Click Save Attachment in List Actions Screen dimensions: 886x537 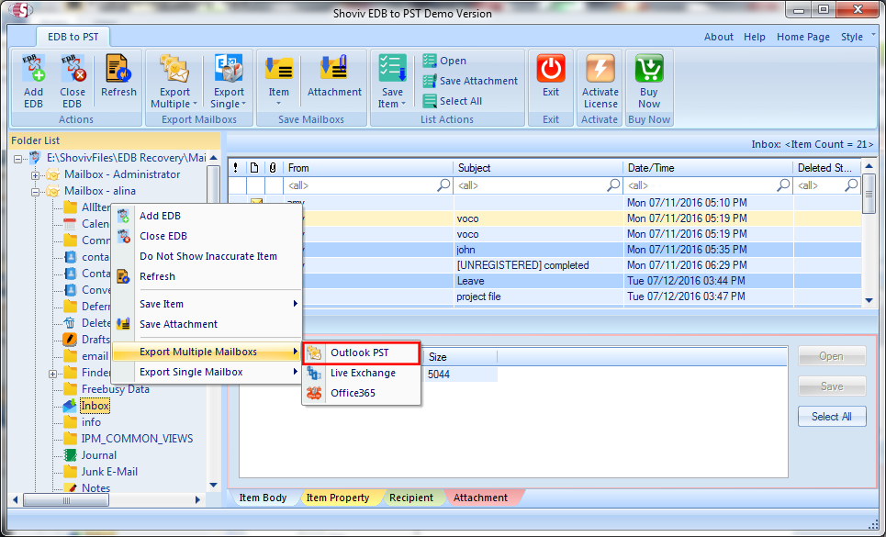(470, 81)
